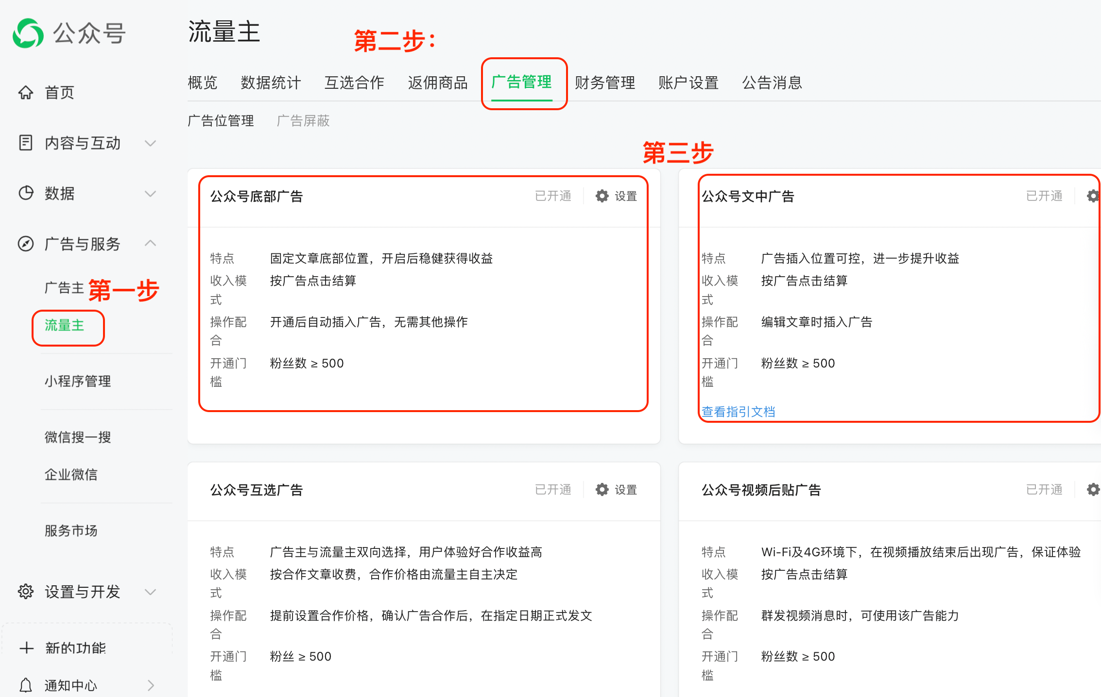Screen dimensions: 1101x697
Task: Open the 返佣商品 tab
Action: 438,83
